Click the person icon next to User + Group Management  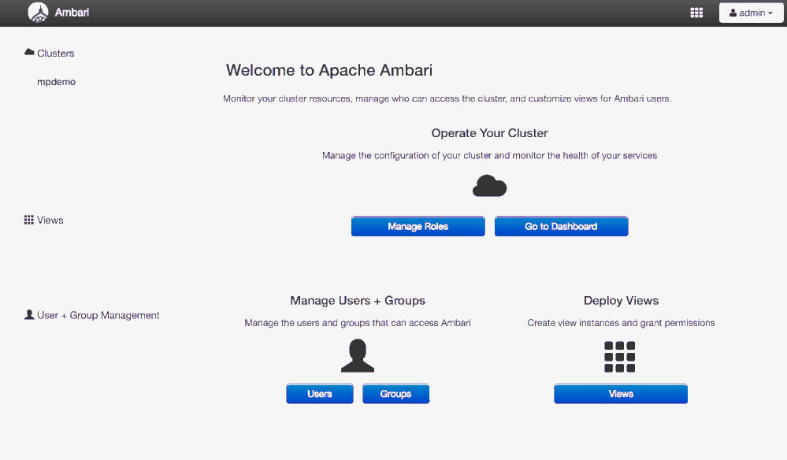29,314
